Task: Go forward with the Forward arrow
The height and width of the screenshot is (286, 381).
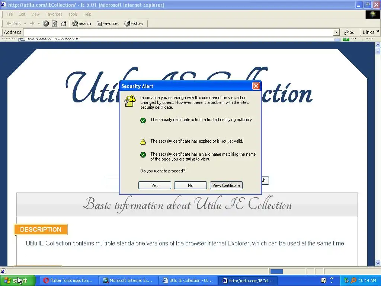Action: 32,23
